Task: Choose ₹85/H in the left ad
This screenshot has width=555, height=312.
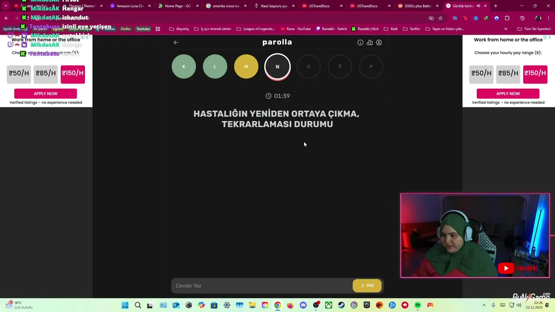Action: point(46,74)
